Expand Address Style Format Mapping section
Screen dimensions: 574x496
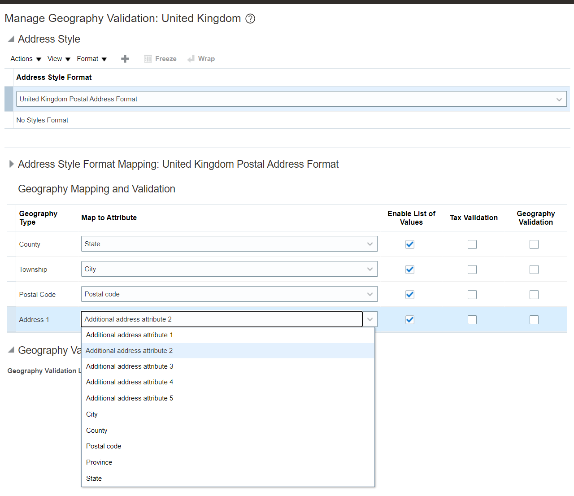coord(11,164)
